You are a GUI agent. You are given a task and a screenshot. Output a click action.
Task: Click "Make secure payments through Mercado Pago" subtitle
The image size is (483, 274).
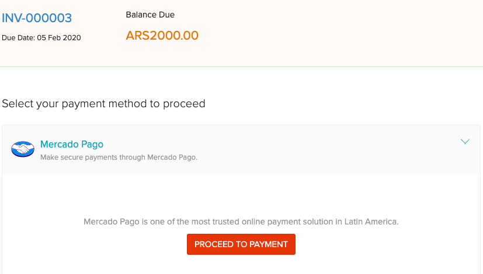119,157
